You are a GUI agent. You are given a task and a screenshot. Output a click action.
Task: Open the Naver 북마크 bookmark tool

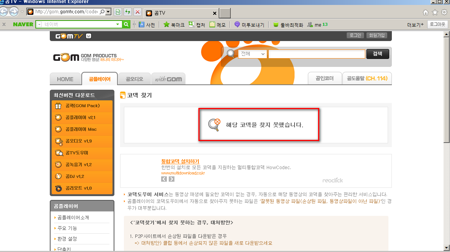(174, 25)
